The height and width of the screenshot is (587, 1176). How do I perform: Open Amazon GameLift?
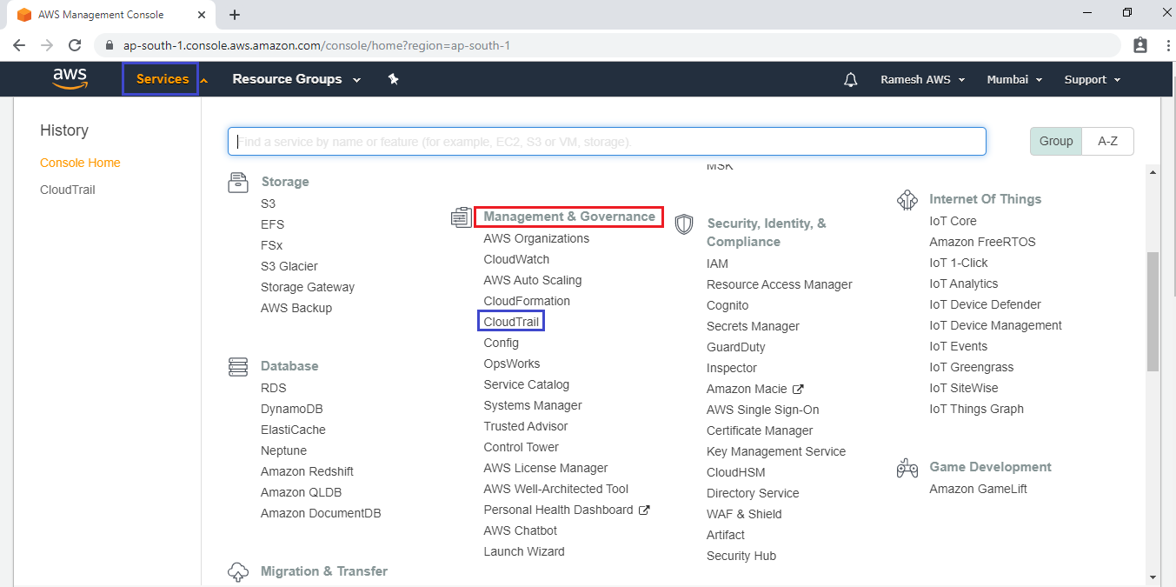978,489
